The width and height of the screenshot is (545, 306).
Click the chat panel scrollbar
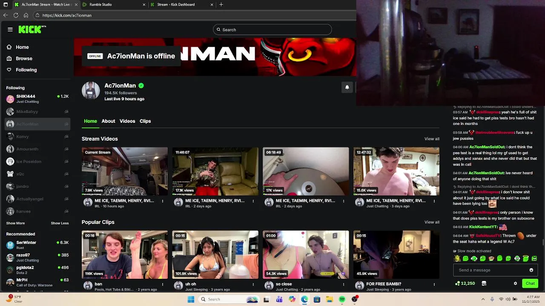[543, 242]
